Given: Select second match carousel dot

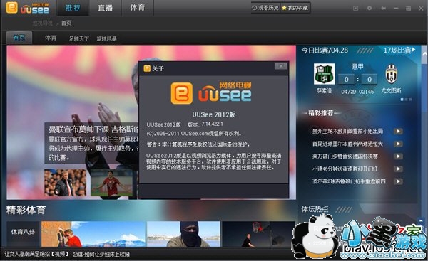Looking at the screenshot, I should (x=406, y=100).
